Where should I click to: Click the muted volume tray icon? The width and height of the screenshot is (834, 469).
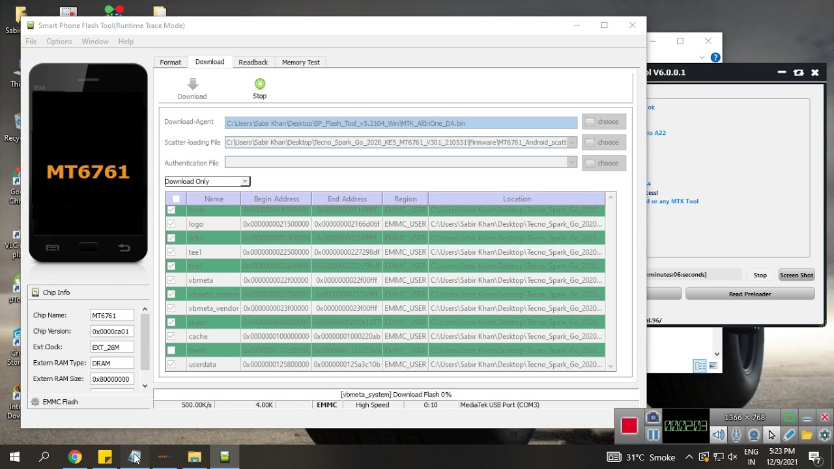pos(732,457)
